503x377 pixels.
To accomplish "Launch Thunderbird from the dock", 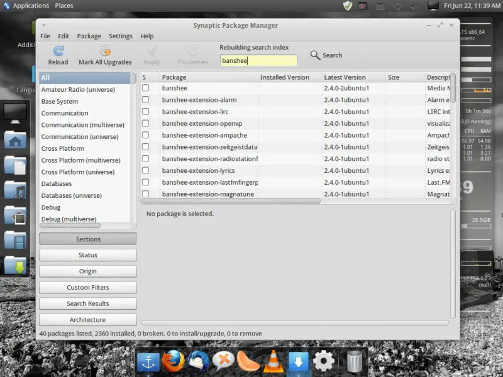I will [x=198, y=362].
